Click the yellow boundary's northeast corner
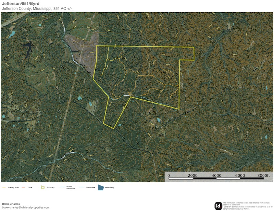Image resolution: width=274 pixels, height=211 pixels. point(194,47)
